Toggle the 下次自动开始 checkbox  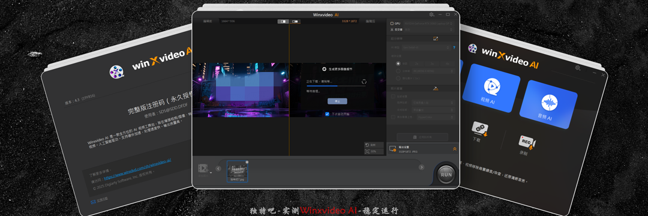(327, 114)
